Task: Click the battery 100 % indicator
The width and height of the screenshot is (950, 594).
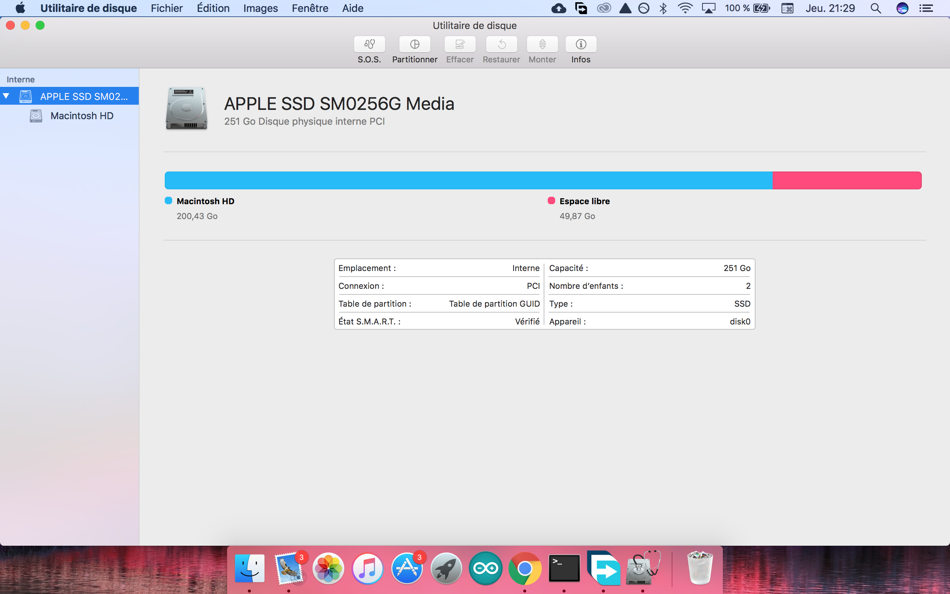Action: [x=747, y=8]
